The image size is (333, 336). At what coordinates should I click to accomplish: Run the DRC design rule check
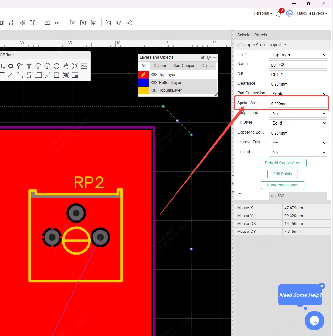click(58, 23)
